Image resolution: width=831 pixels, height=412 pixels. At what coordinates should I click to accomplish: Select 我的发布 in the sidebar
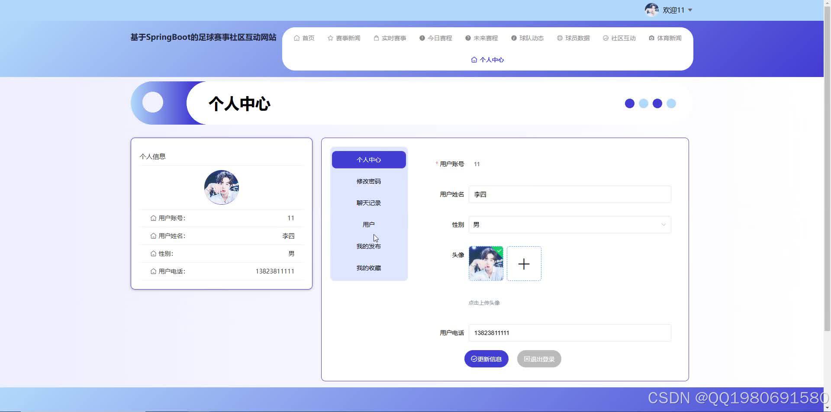[368, 246]
